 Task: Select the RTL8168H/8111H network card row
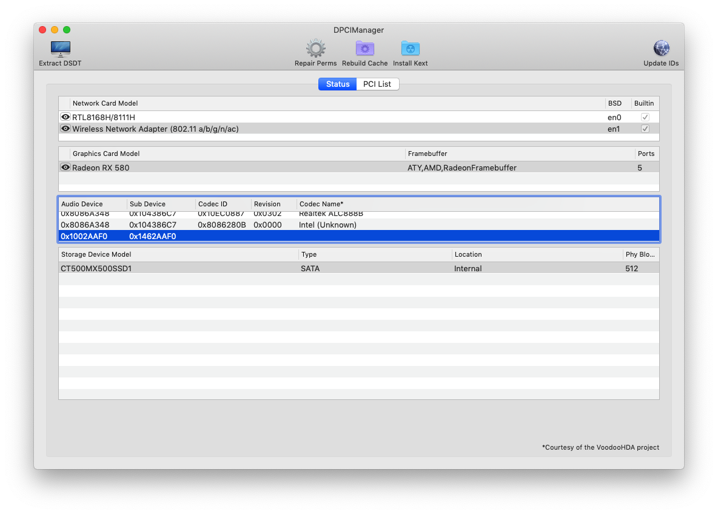coord(359,117)
